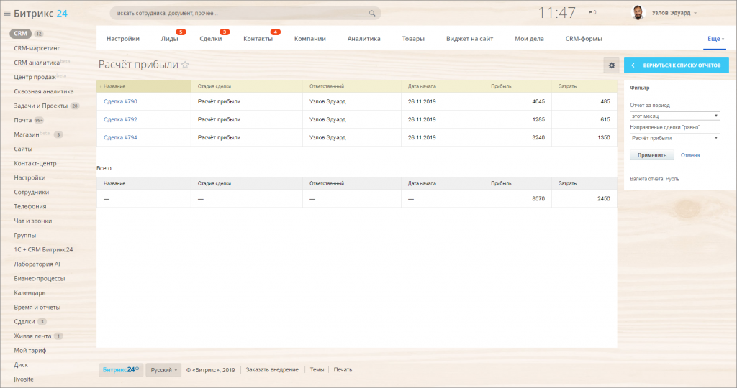Click the notifications flag counter icon
Image resolution: width=737 pixels, height=388 pixels.
(592, 13)
